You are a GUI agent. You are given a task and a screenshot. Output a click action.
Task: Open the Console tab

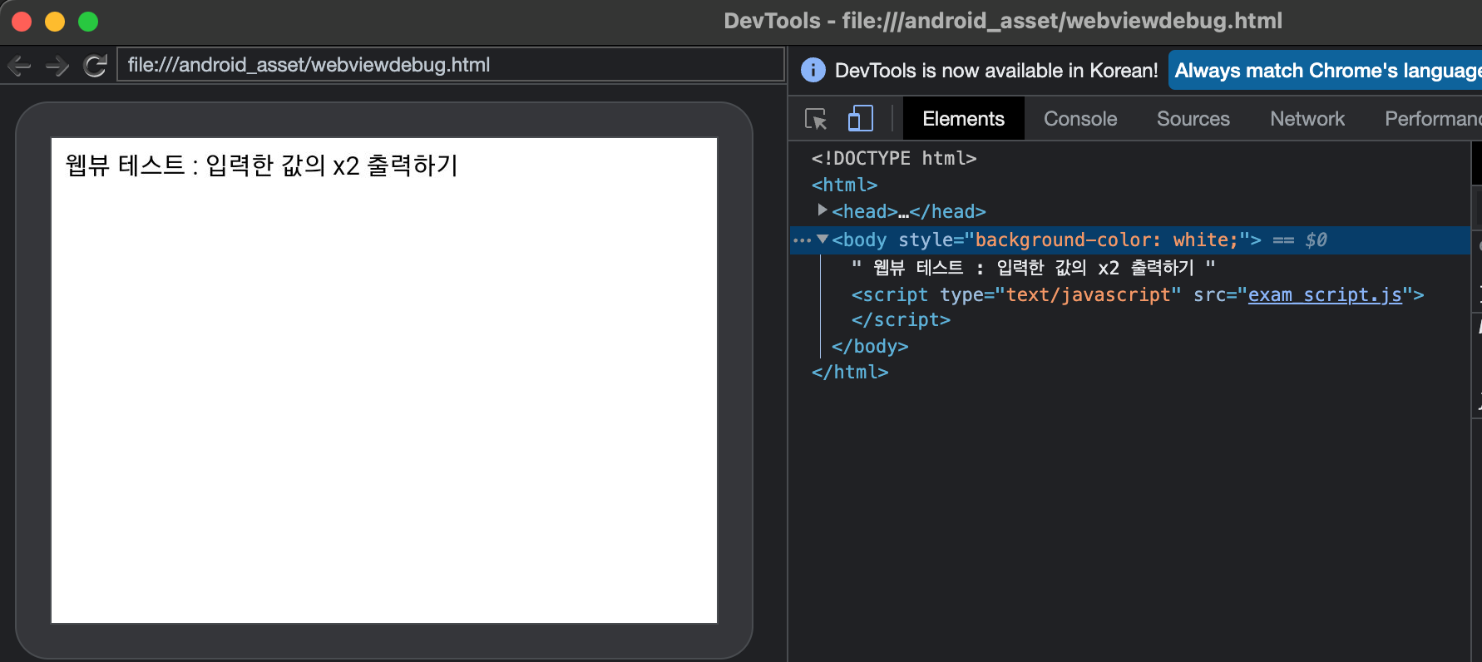point(1080,119)
